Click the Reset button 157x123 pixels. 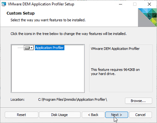[22, 115]
